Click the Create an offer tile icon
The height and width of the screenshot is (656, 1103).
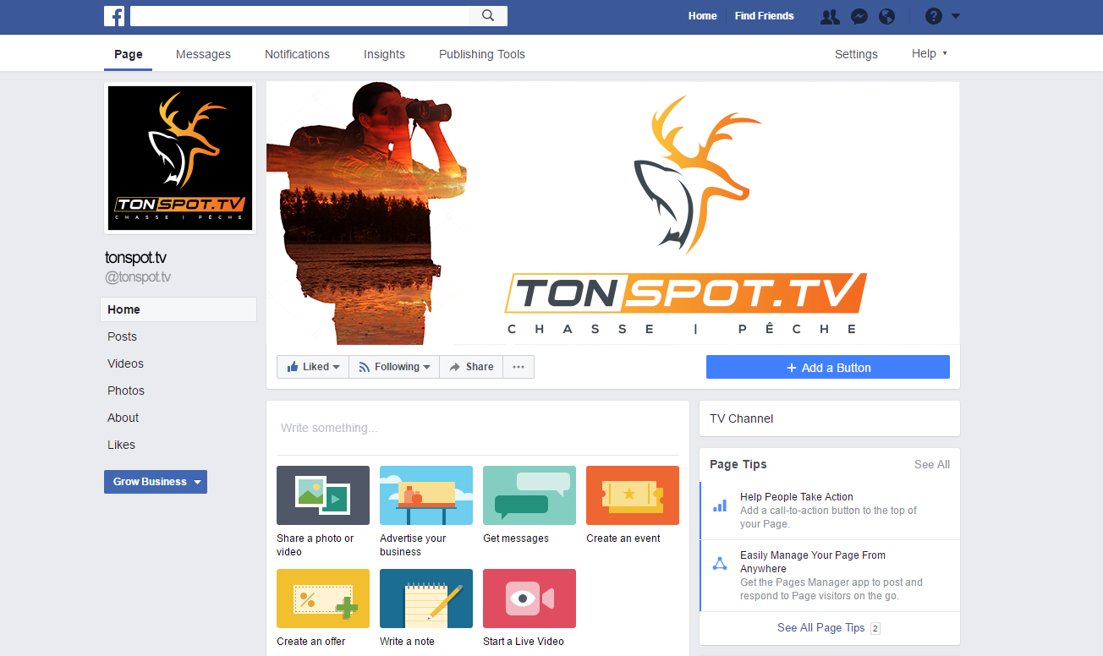(323, 599)
